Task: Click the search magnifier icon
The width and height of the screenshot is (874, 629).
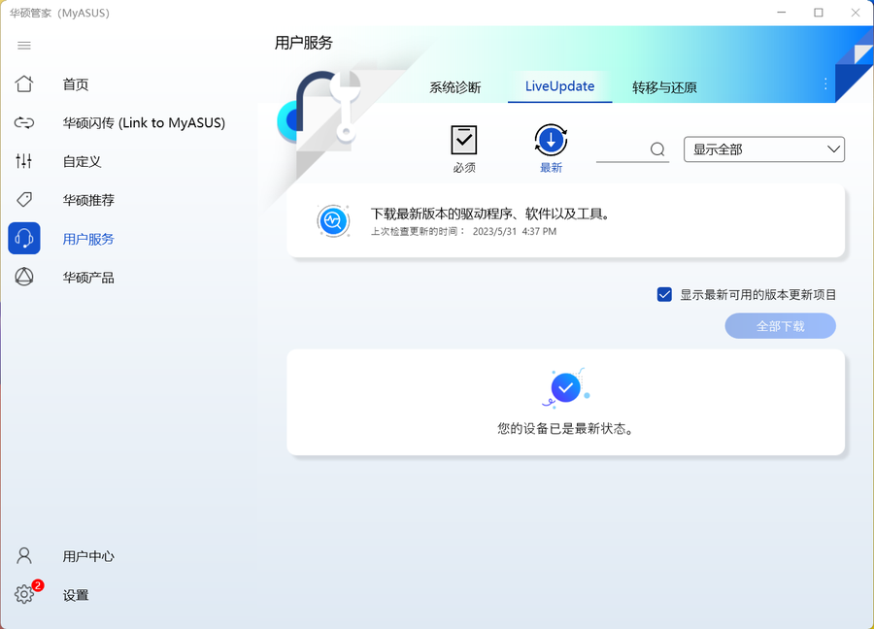Action: [657, 149]
